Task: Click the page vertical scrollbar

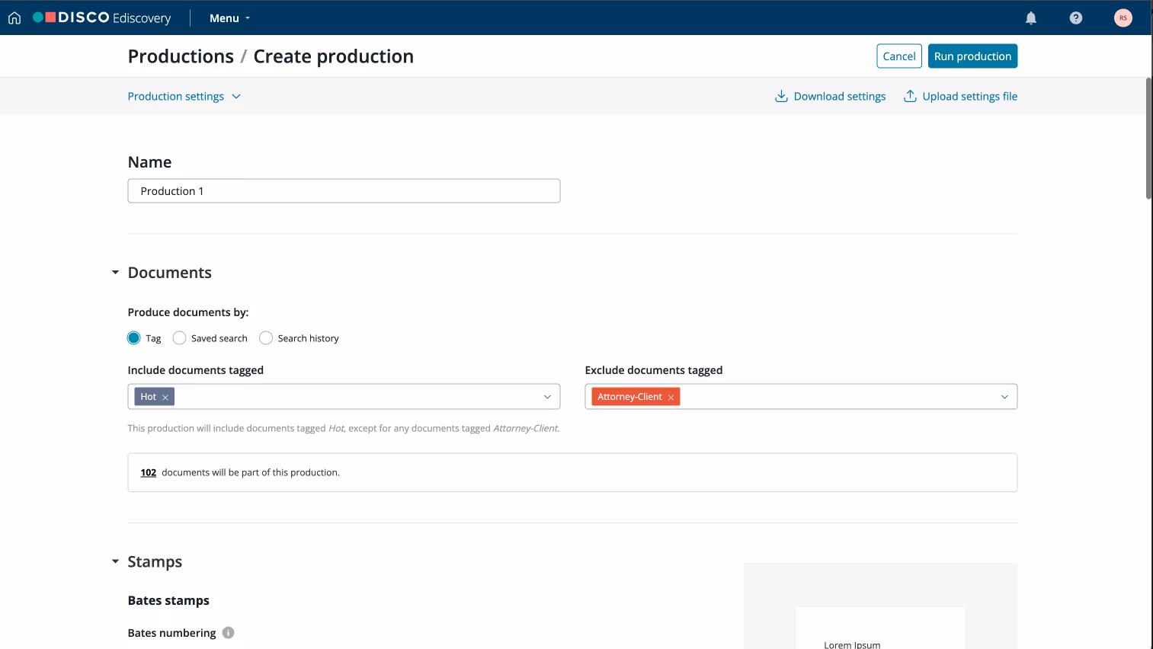Action: pos(1149,137)
